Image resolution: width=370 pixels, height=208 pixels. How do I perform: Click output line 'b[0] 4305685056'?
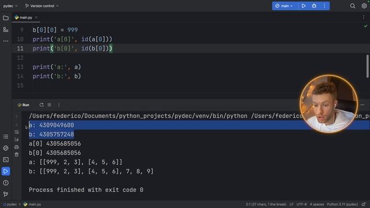coord(55,153)
